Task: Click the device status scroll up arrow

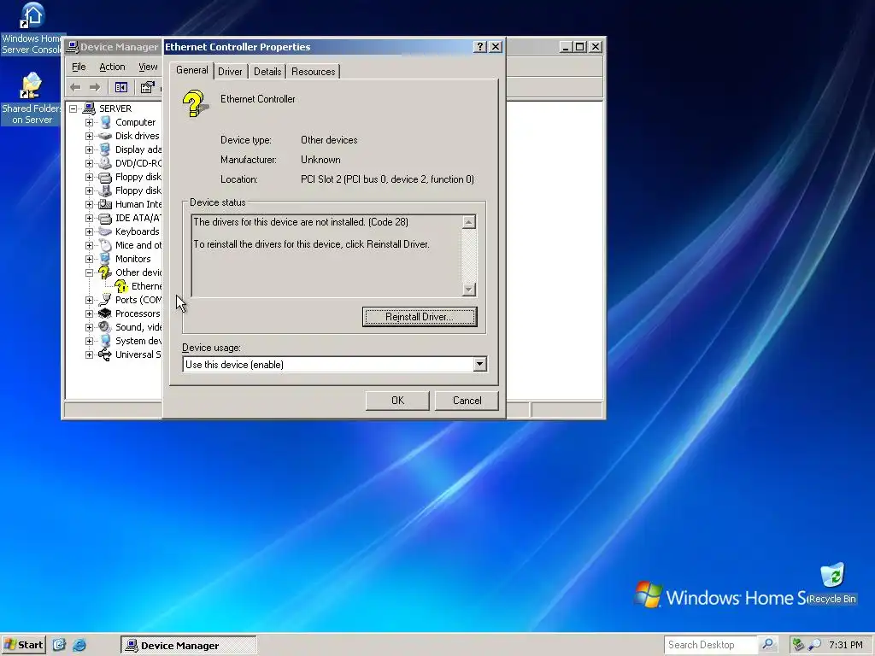Action: point(469,222)
